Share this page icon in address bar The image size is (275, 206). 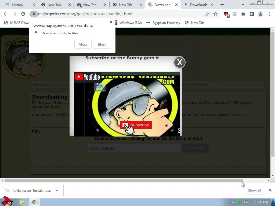point(207,14)
